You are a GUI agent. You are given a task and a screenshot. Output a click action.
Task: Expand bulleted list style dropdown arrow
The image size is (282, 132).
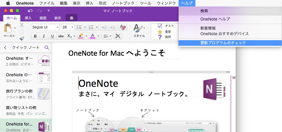(x=85, y=27)
